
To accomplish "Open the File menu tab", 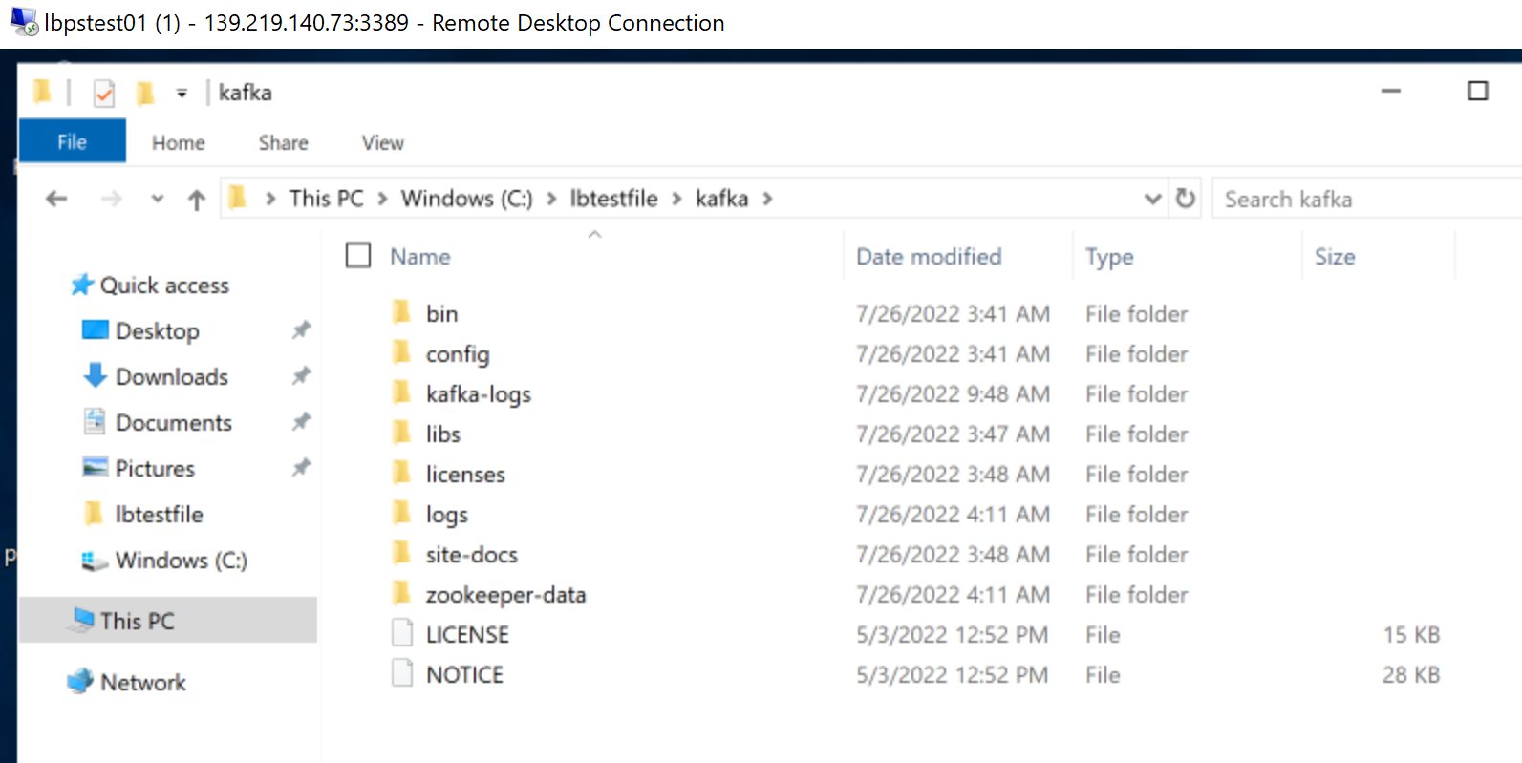I will (72, 142).
